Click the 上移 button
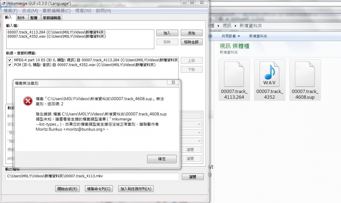 tap(191, 60)
